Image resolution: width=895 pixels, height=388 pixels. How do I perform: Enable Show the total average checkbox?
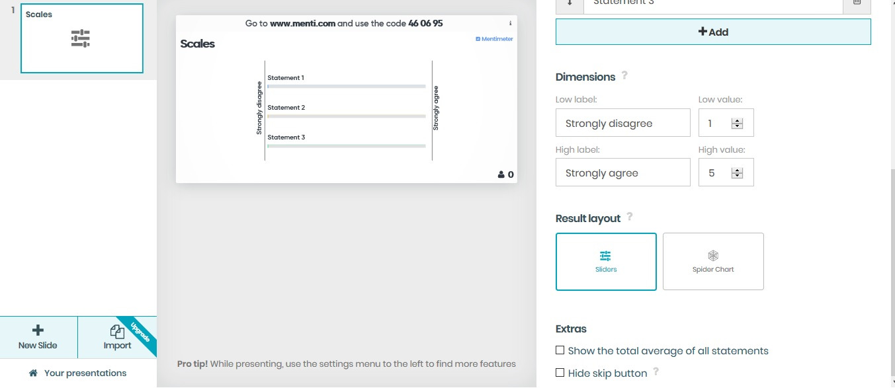click(560, 350)
